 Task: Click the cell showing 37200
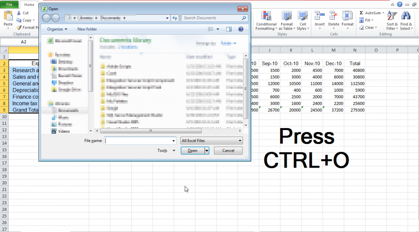click(333, 110)
